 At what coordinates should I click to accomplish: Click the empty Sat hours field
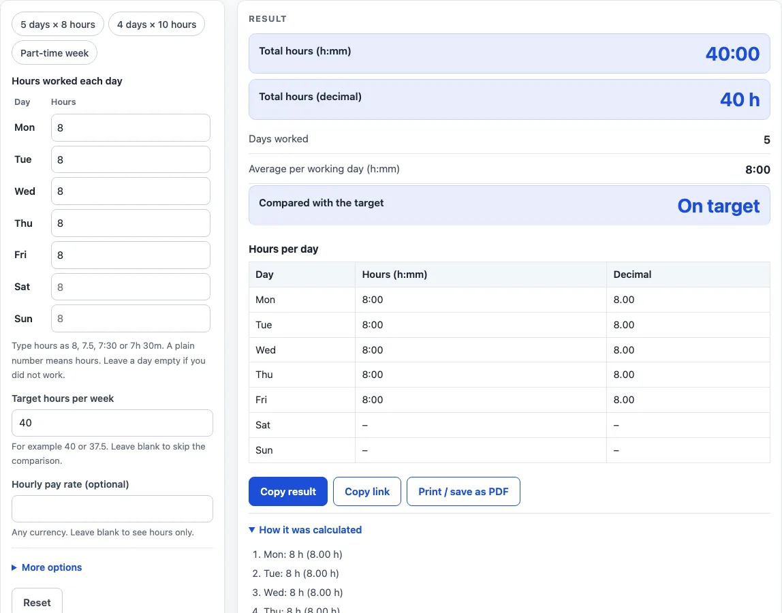click(x=131, y=287)
